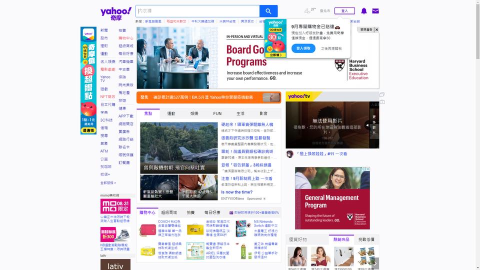Screen dimensions: 480x270
Task: Click the avatar beside 戀上換裝娃娃 link
Action: tap(289, 154)
